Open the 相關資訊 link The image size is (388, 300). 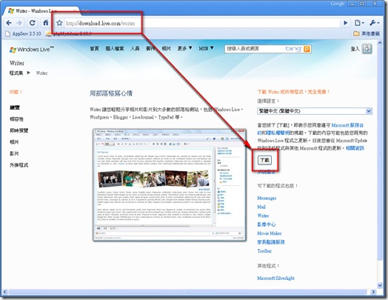point(355,148)
